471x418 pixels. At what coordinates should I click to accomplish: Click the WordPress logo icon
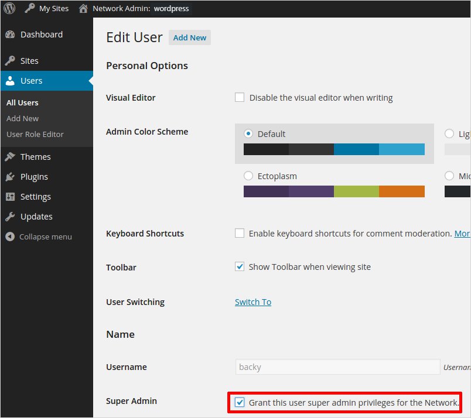pos(9,8)
